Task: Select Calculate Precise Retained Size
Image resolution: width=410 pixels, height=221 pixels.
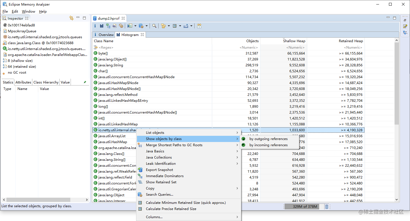Action: [x=188, y=209]
